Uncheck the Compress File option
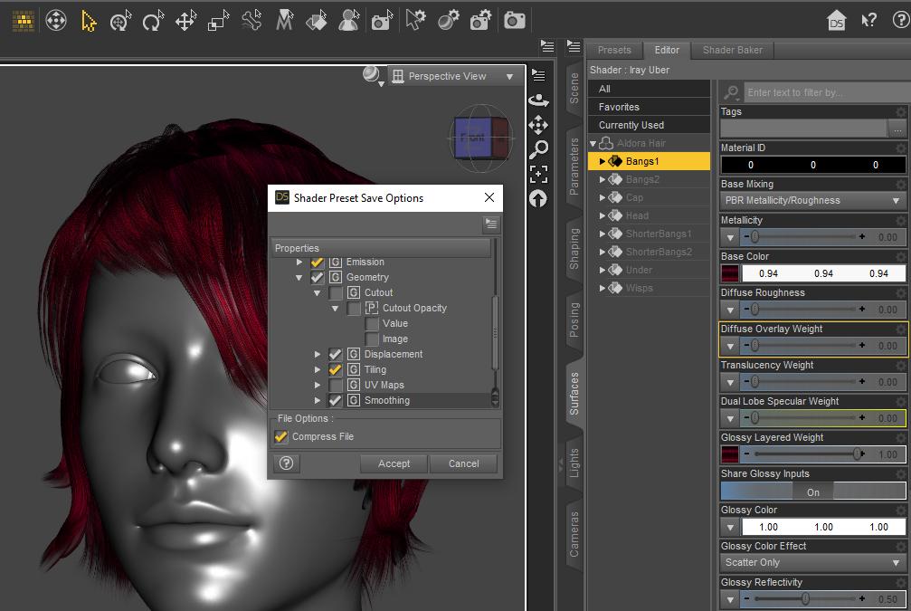This screenshot has height=611, width=911. 281,436
